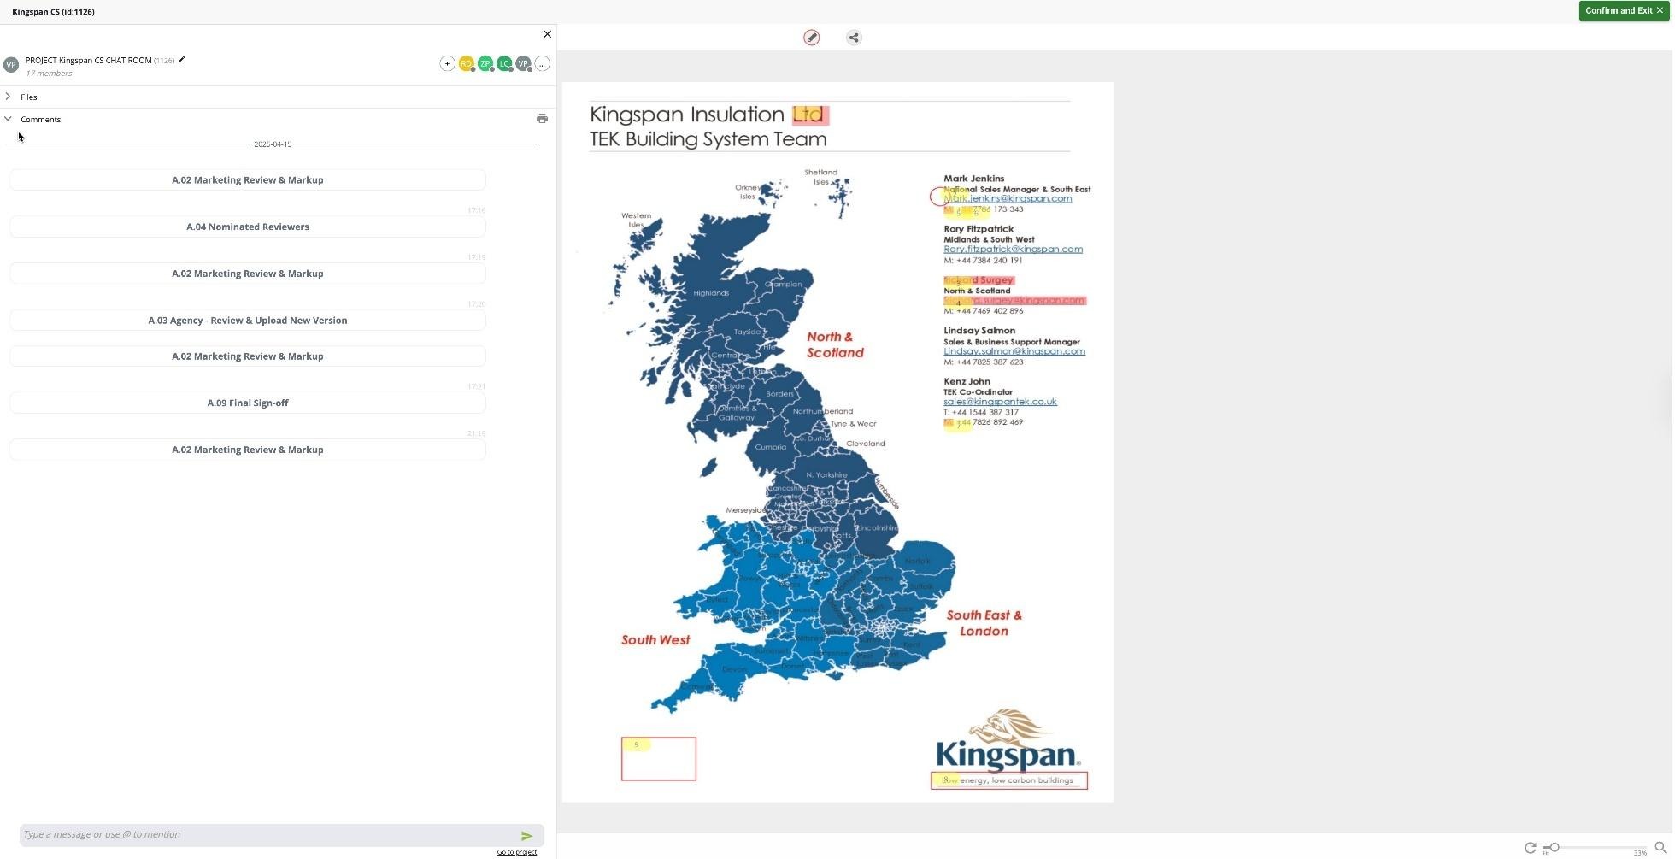Open the LC member avatar
Viewport: 1675px width, 859px height.
(504, 64)
